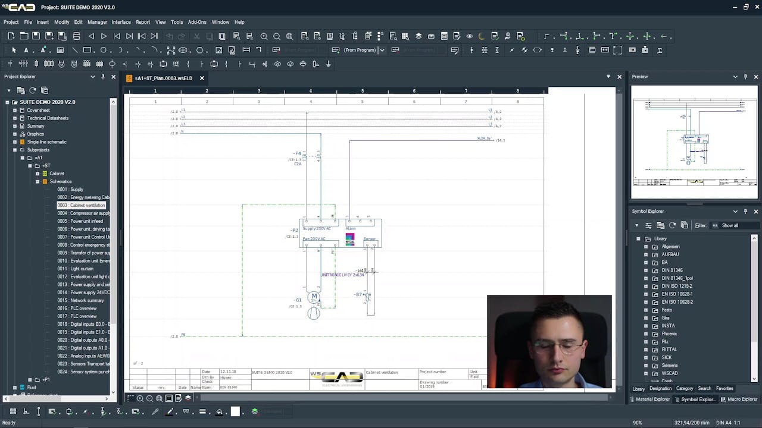Pin the Symbol Explorer panel
The image size is (762, 428).
point(745,211)
